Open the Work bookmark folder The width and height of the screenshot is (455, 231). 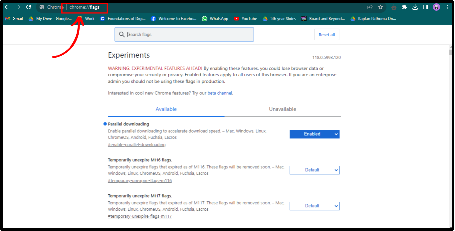coord(86,19)
